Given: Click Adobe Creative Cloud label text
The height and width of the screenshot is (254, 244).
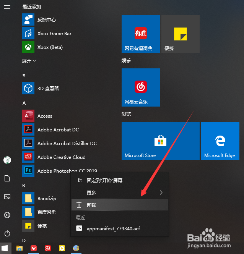Looking at the screenshot, I should click(x=62, y=157).
